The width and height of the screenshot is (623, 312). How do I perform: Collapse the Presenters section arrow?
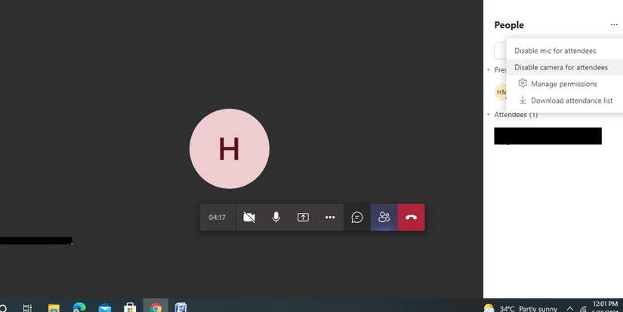(x=489, y=70)
